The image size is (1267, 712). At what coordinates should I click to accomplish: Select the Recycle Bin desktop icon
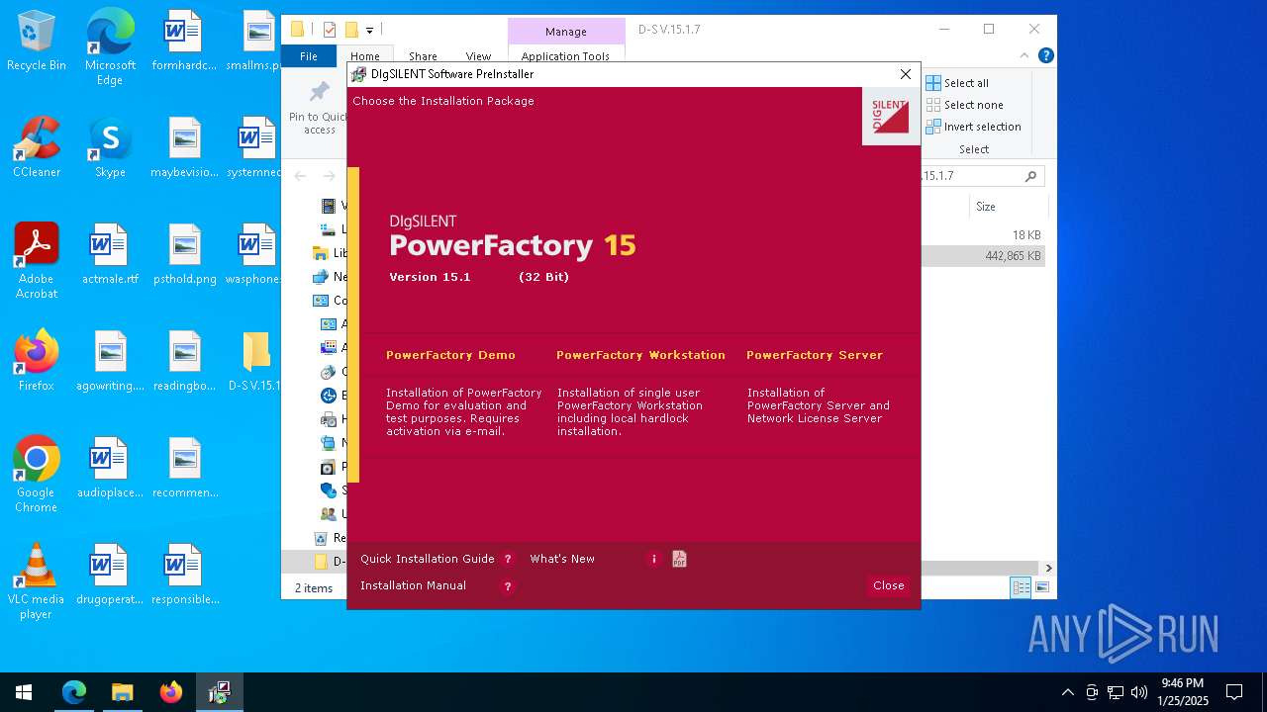coord(37,42)
